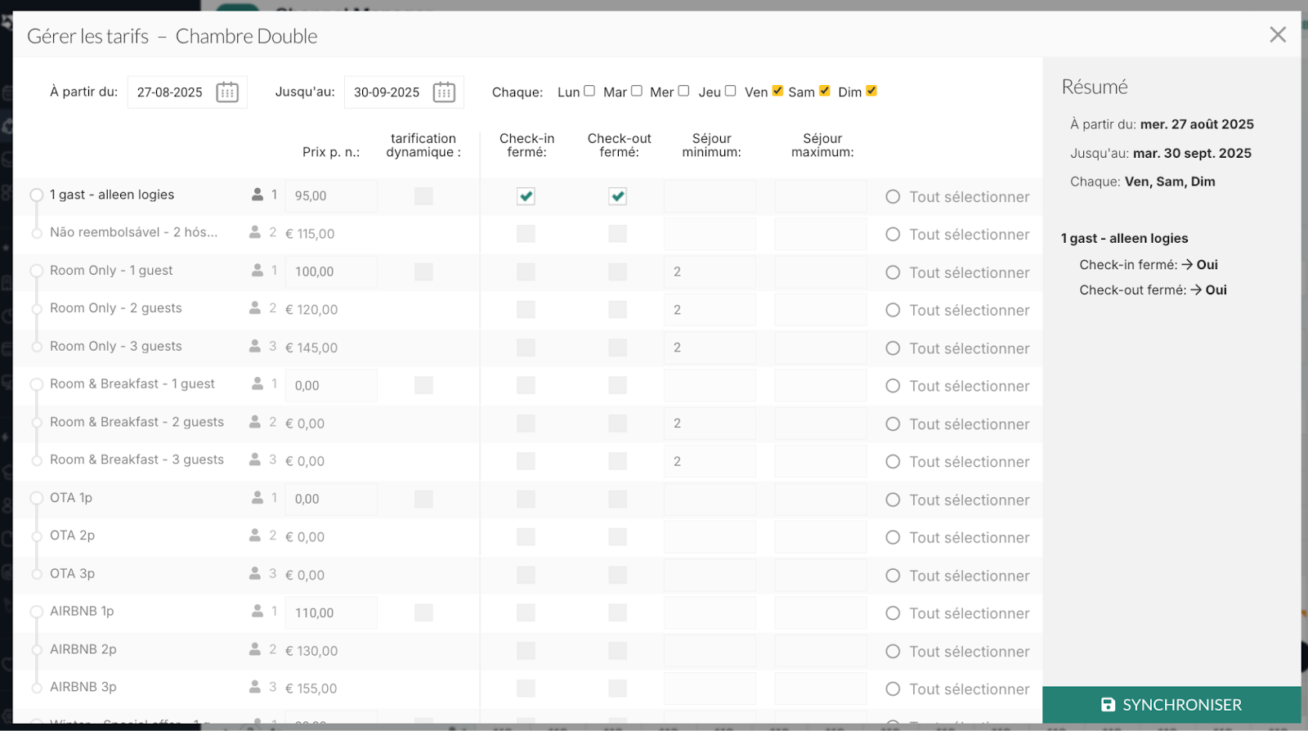Click the person icon for 1 gast - alleen logies
Screen dimensions: 1308x731
[258, 195]
